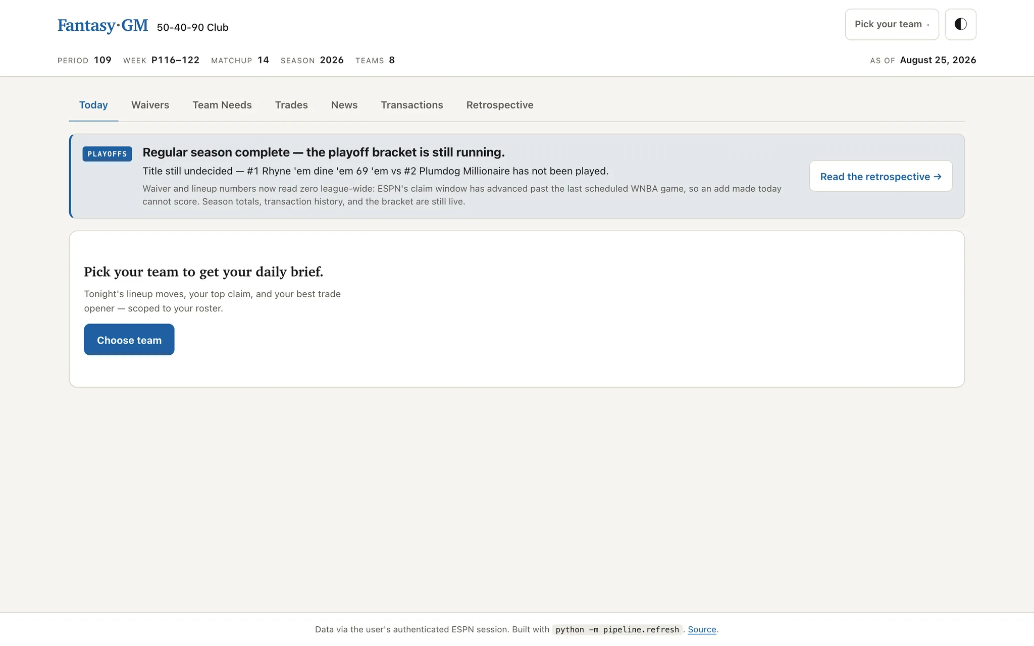Click the PLAYOFFS badge

pos(107,154)
